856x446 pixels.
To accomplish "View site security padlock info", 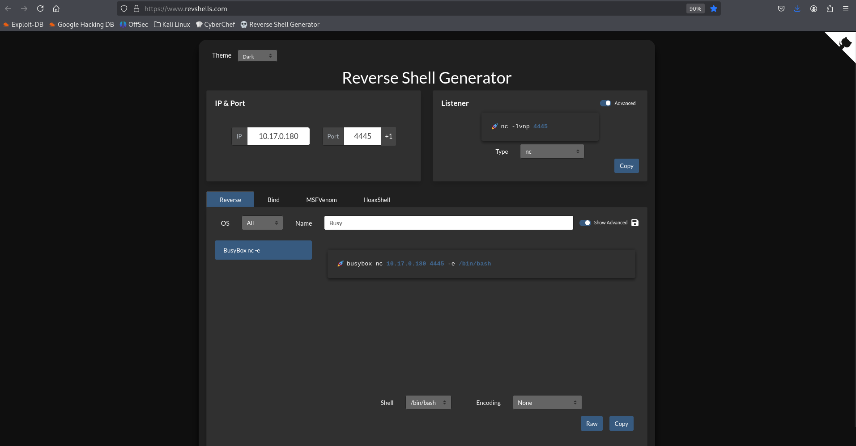I will tap(136, 8).
